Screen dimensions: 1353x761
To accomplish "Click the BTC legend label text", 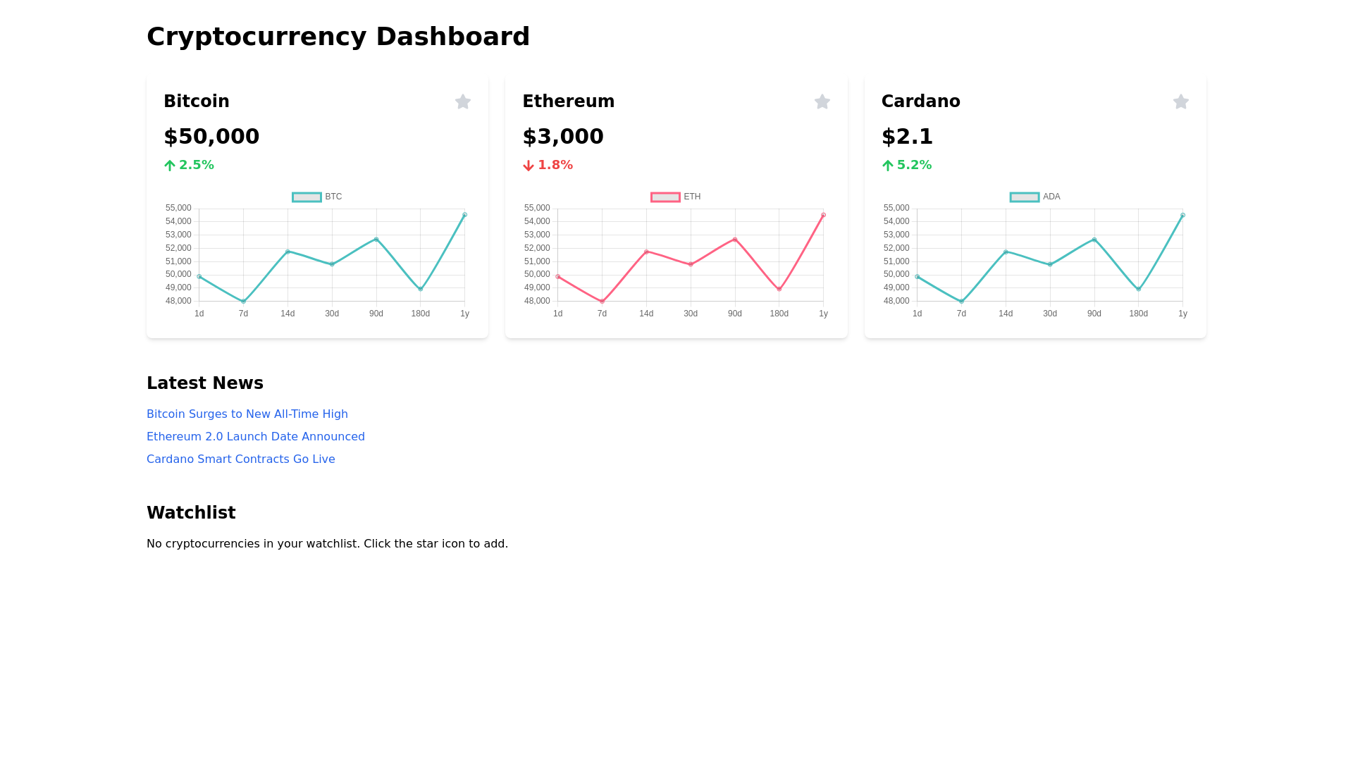I will (333, 197).
